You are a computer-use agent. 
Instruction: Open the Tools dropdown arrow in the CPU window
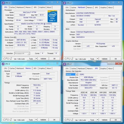click(x=36, y=59)
